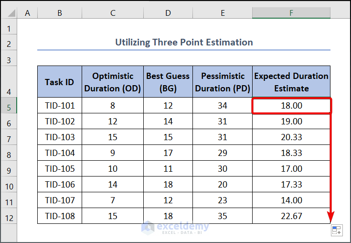
Task: Select row 6 header
Action: [9, 121]
